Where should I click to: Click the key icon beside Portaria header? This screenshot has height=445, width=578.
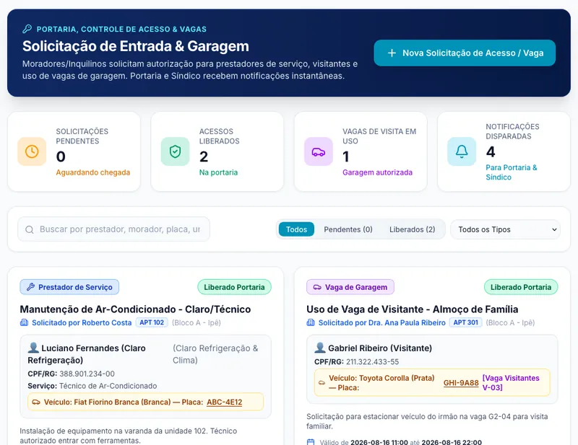pyautogui.click(x=27, y=29)
